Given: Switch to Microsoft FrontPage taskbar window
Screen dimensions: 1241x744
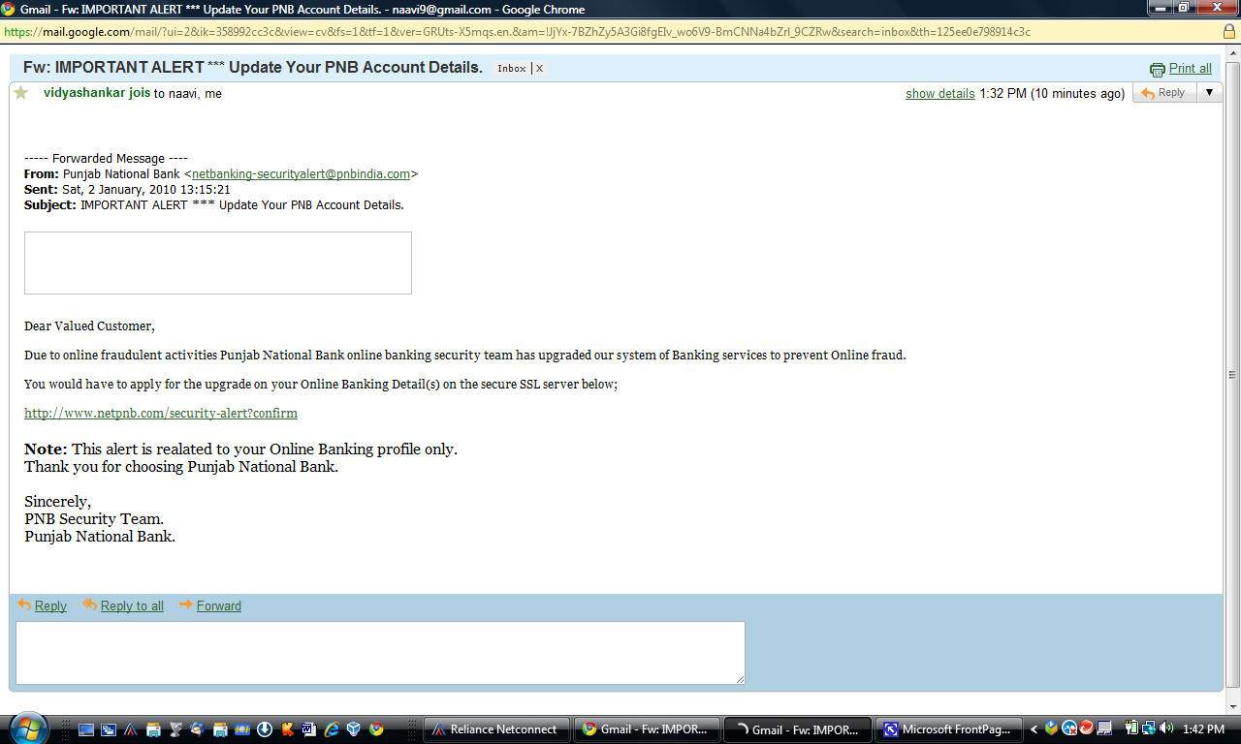Looking at the screenshot, I should tap(949, 729).
